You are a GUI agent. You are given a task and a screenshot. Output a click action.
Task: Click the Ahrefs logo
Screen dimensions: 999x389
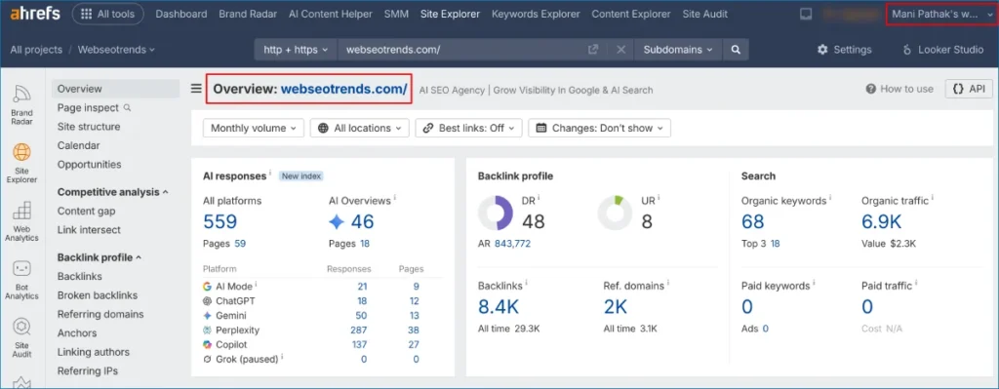[x=36, y=14]
